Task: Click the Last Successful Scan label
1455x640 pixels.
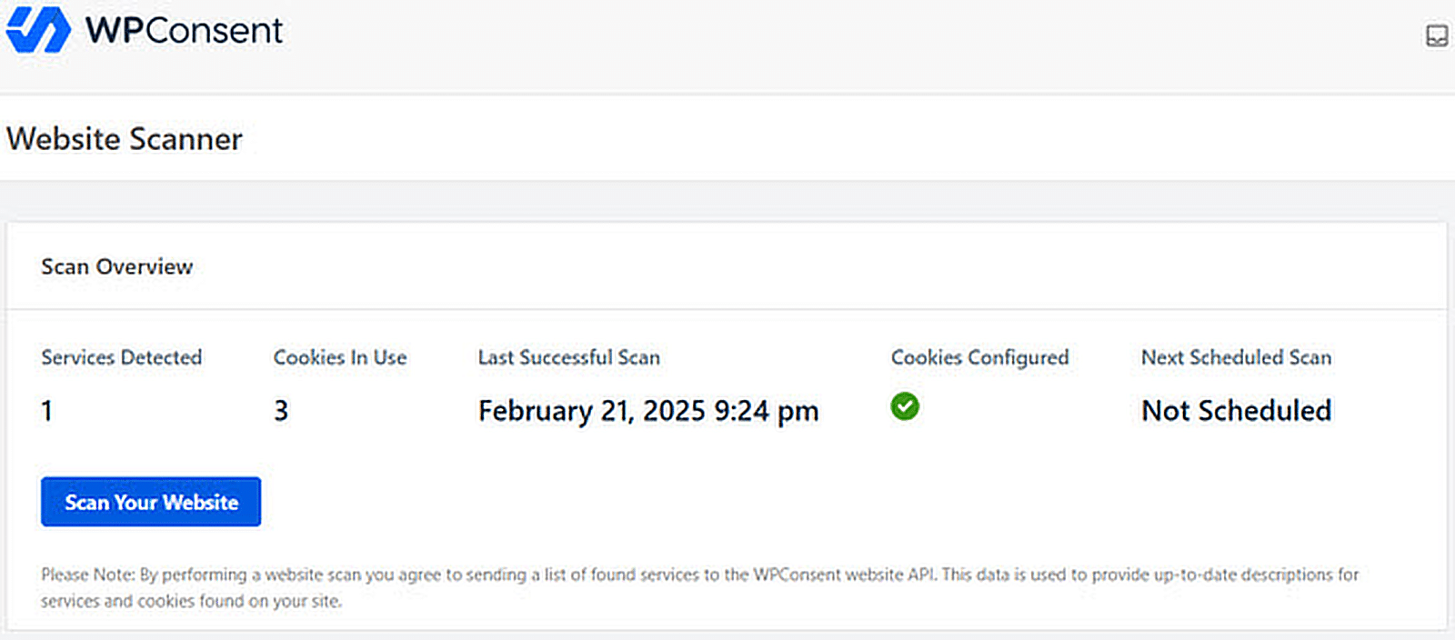Action: tap(569, 357)
